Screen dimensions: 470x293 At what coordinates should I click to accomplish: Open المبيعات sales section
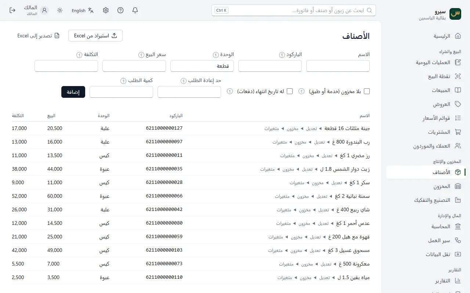click(426, 90)
